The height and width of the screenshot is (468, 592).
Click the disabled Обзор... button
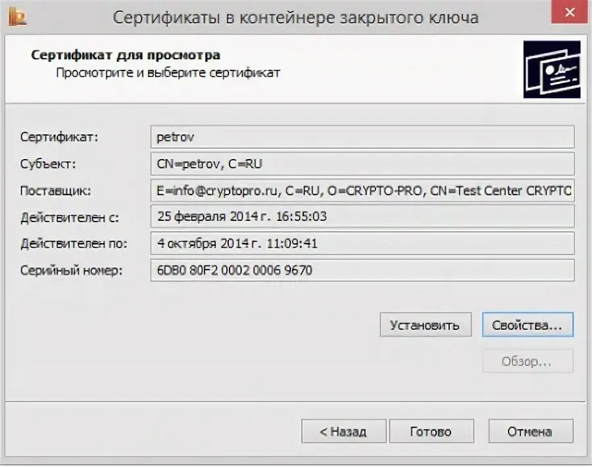pyautogui.click(x=528, y=362)
